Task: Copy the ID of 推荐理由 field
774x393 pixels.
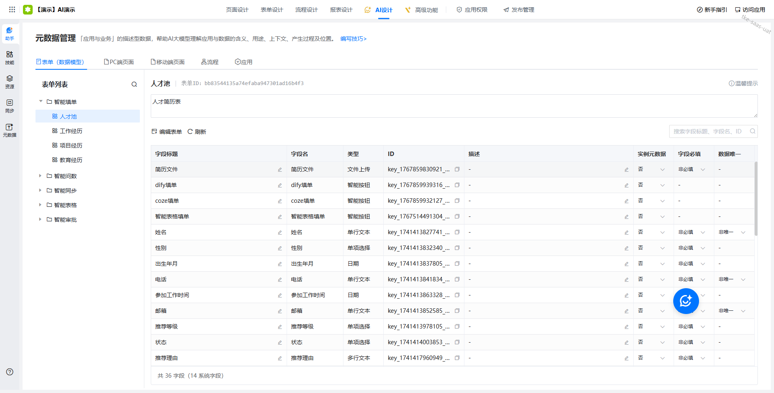Action: point(457,358)
